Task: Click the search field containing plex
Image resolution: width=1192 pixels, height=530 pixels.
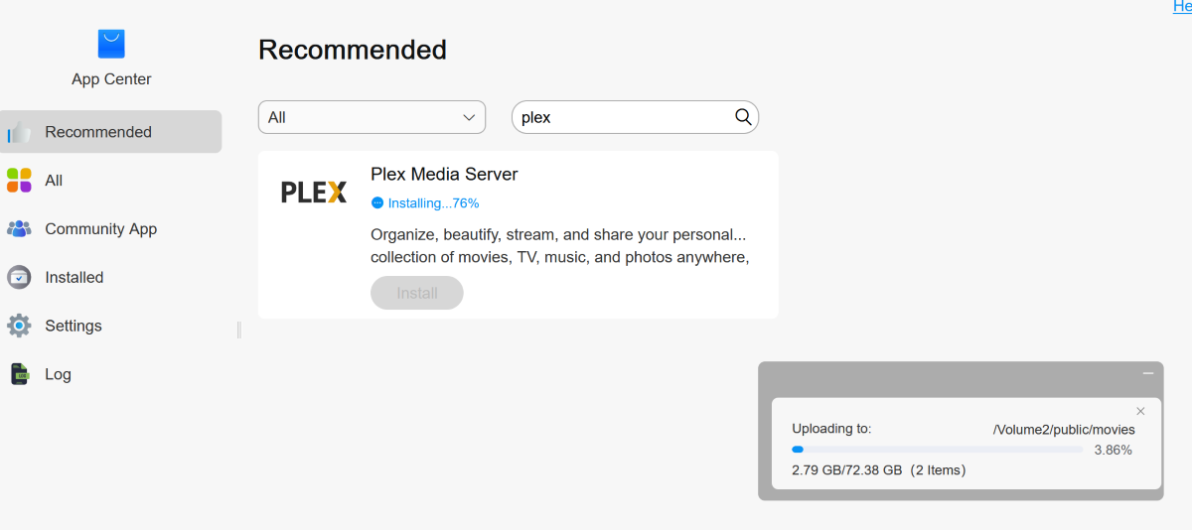Action: [x=621, y=117]
